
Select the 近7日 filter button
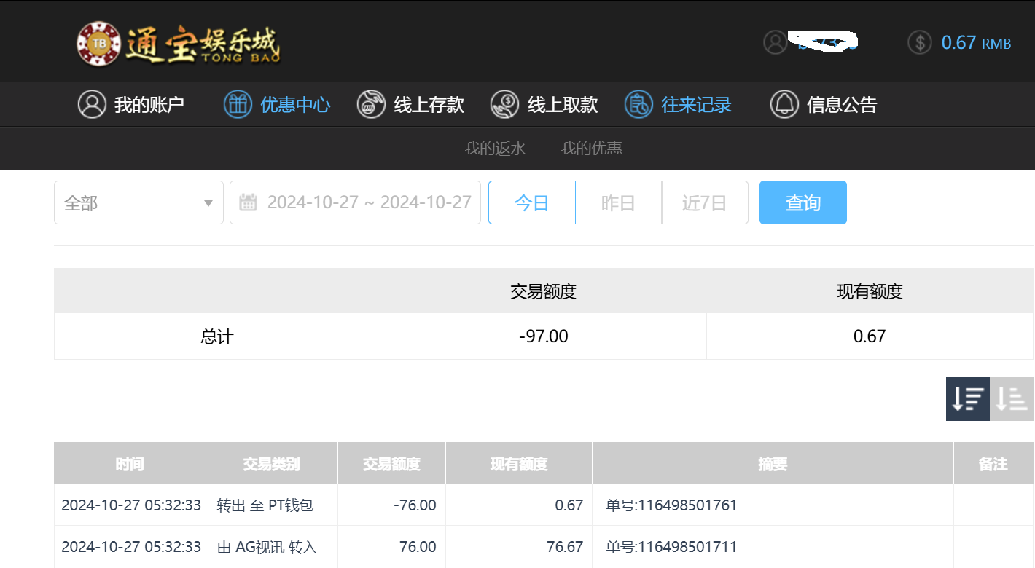point(704,202)
